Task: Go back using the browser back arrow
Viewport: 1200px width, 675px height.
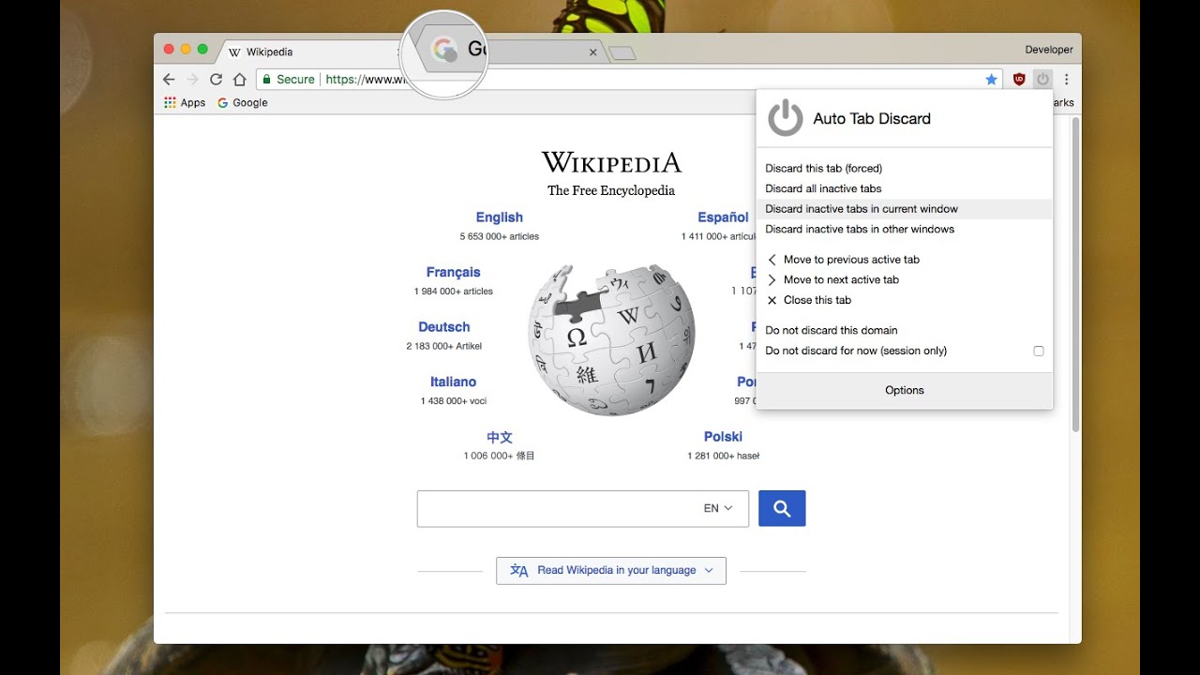Action: point(169,80)
